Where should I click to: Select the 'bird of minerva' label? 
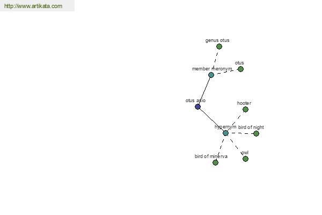tap(211, 156)
